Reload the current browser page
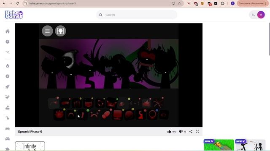Viewport: 270px width, 151px height. coord(18,3)
